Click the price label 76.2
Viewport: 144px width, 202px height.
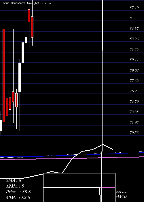pos(133,91)
